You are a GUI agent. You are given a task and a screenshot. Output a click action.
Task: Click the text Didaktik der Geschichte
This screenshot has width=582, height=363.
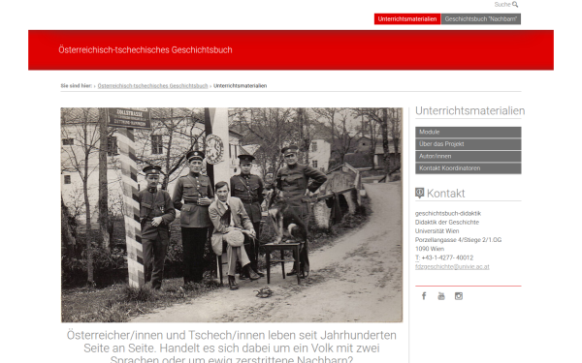click(447, 223)
